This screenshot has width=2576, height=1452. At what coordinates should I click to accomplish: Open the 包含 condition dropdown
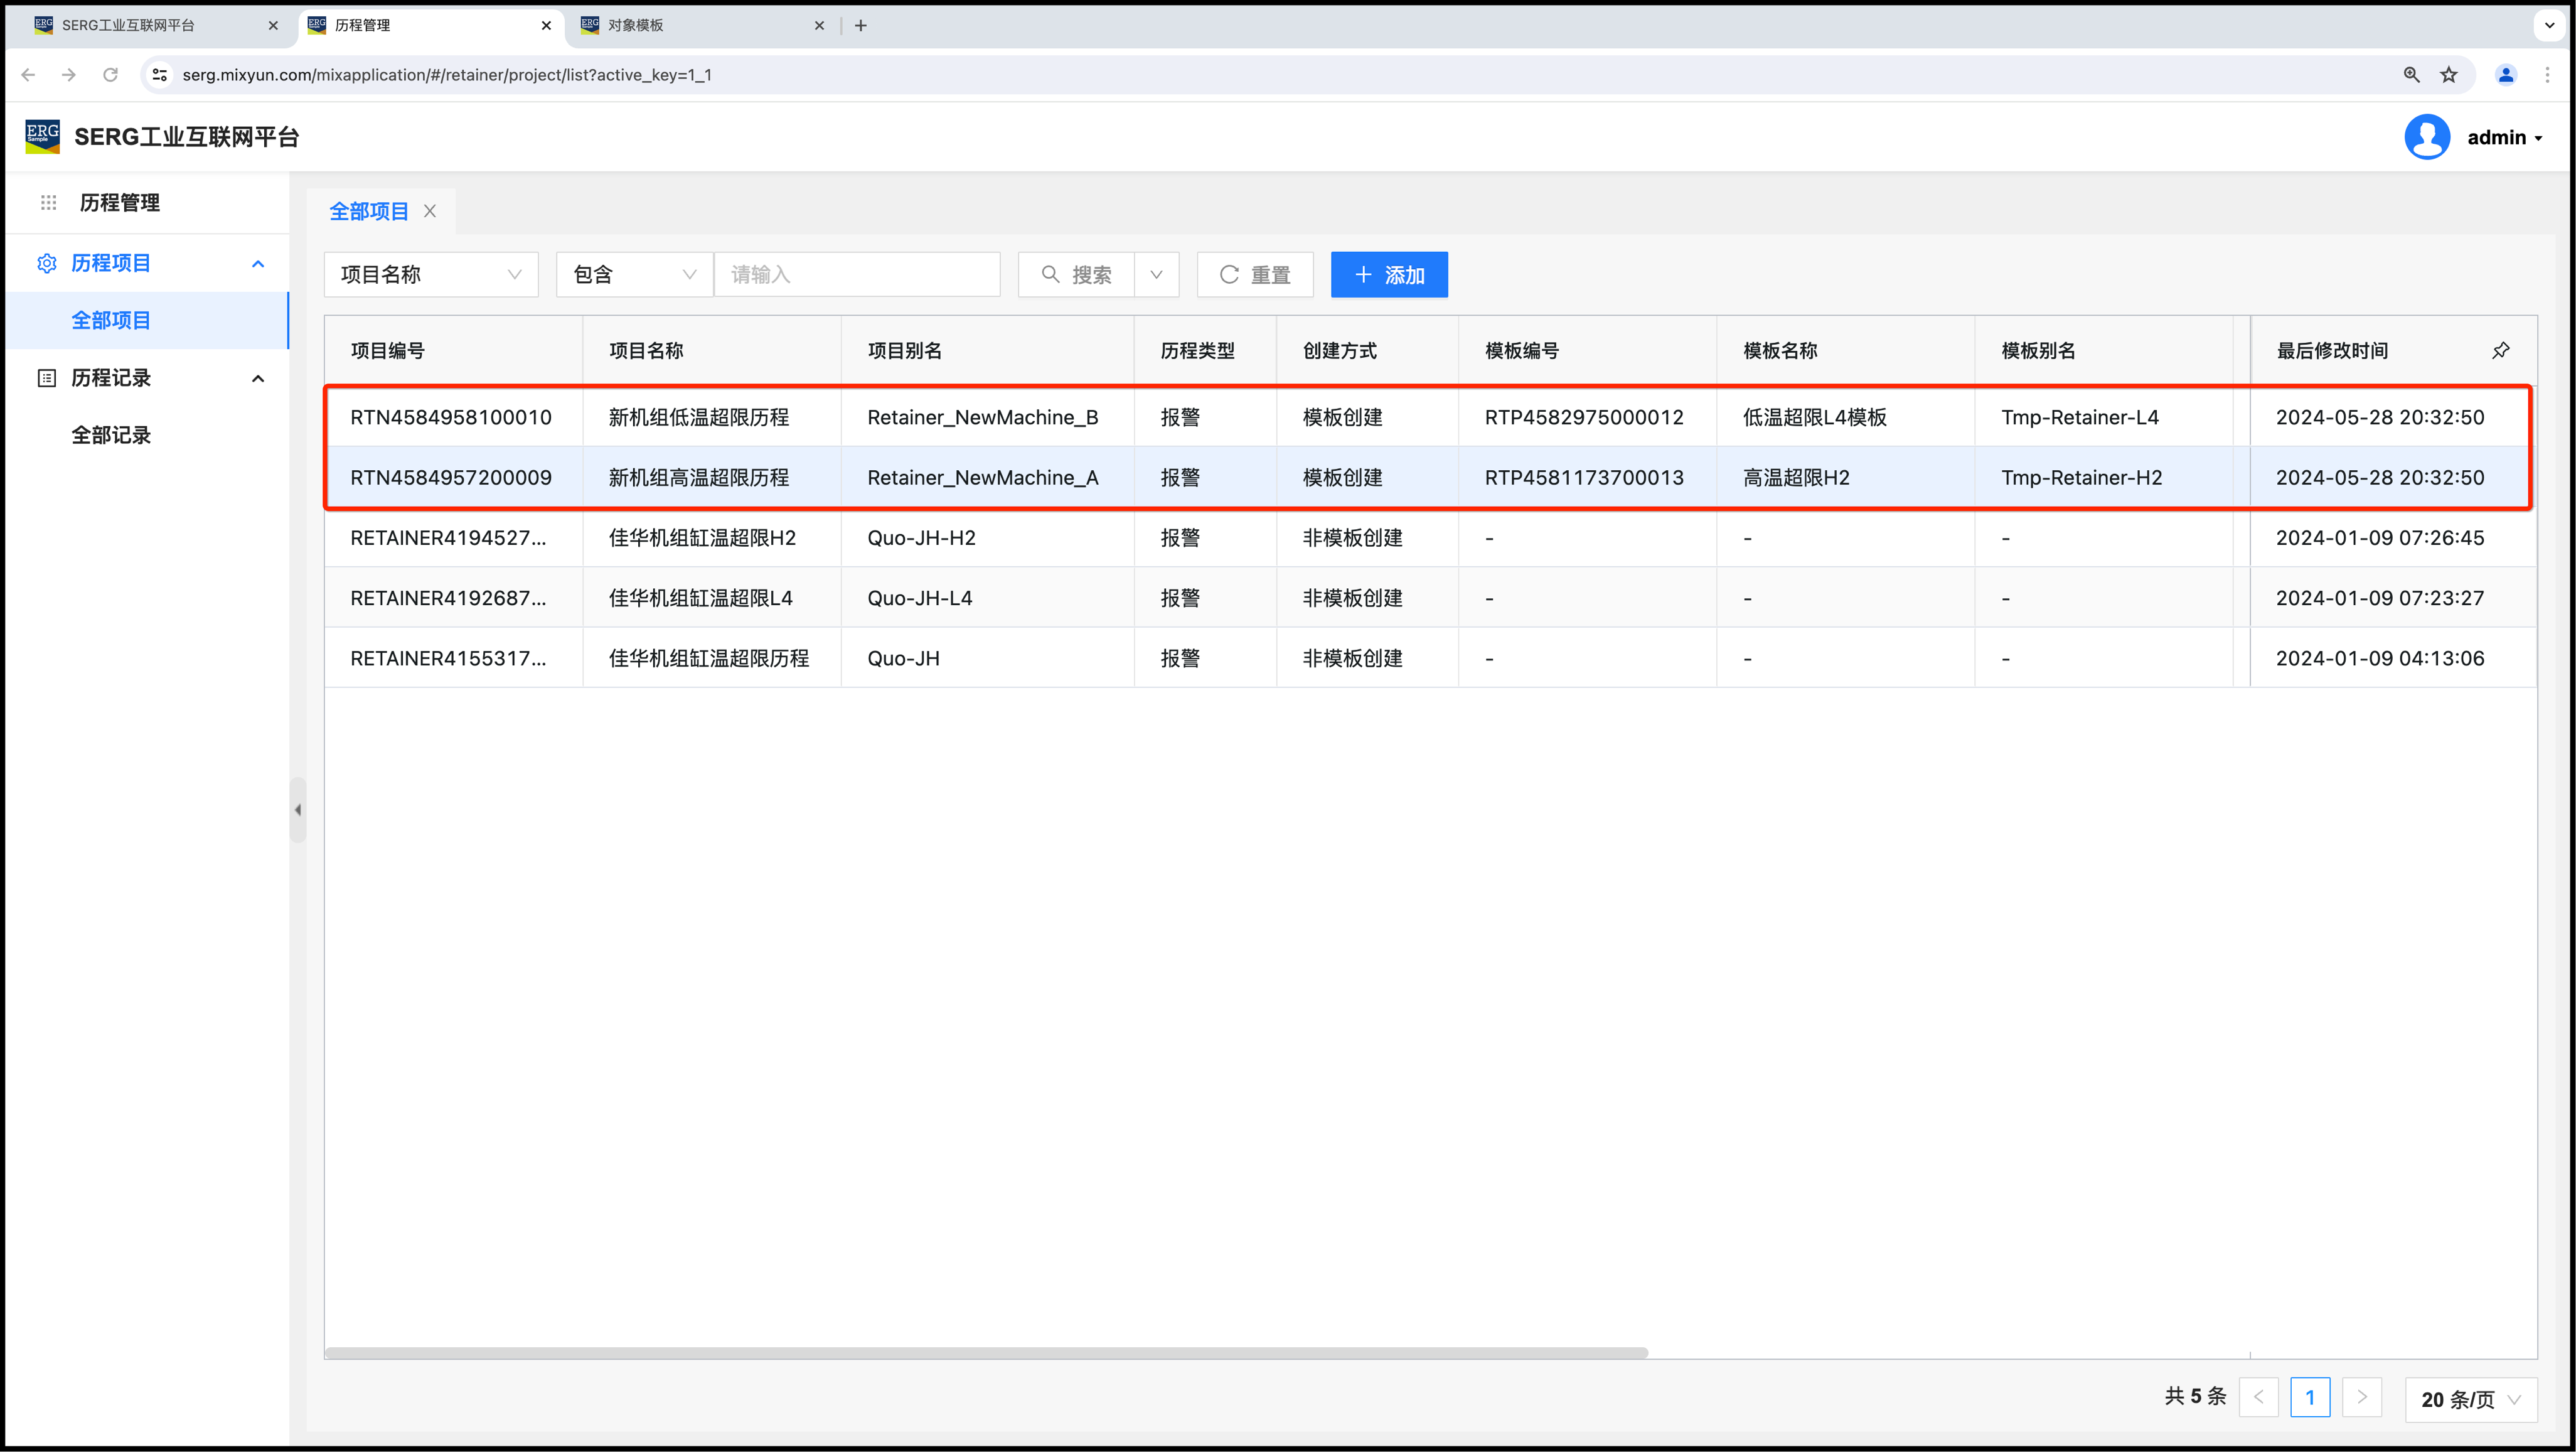pos(634,274)
